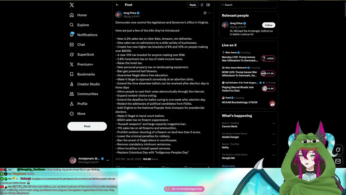Open the post's three-dot more menu
The image size is (346, 195).
209,13
